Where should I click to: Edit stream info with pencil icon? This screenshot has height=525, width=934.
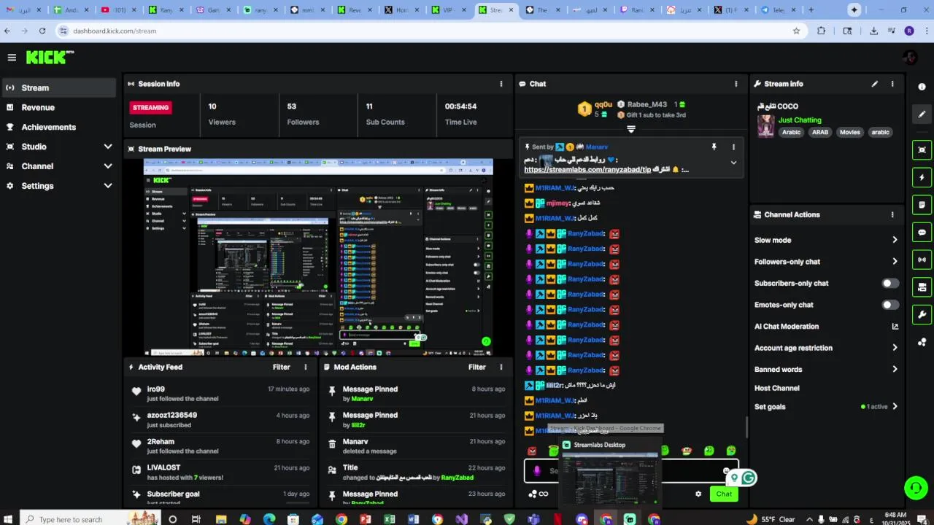[875, 84]
